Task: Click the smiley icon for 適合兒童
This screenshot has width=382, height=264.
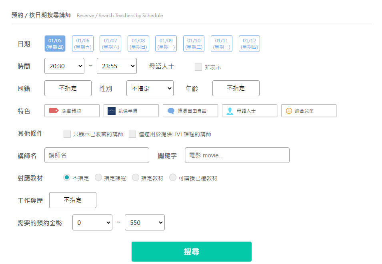Action: click(289, 111)
